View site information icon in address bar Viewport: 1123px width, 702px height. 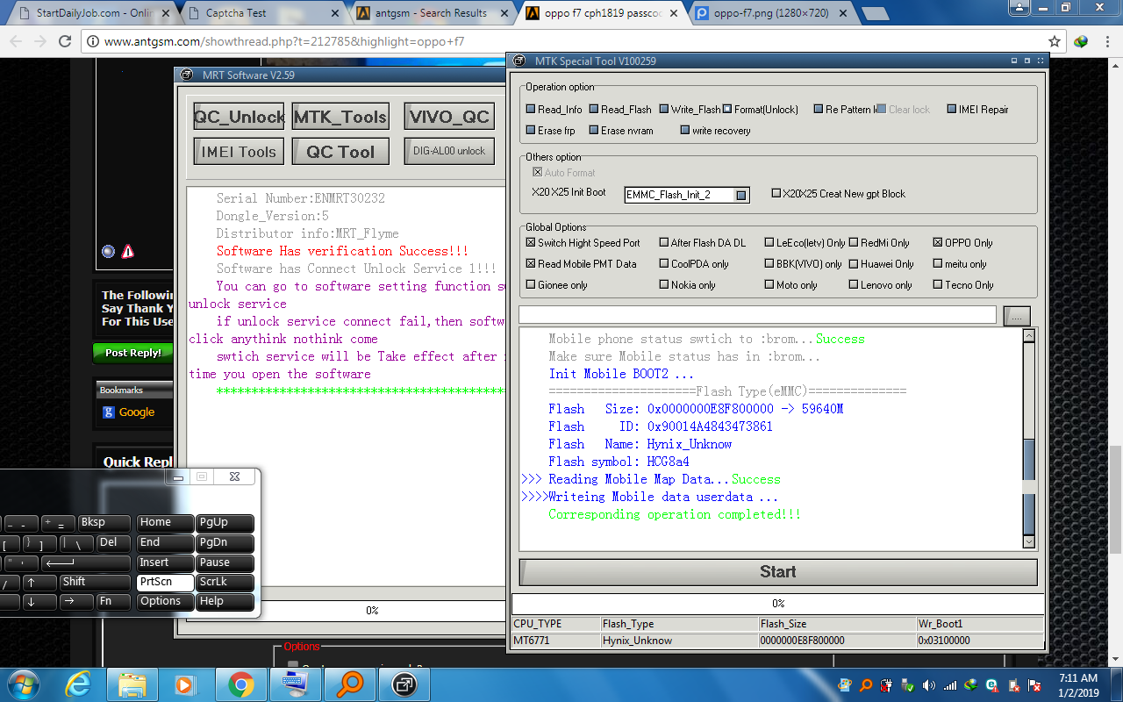(x=92, y=41)
